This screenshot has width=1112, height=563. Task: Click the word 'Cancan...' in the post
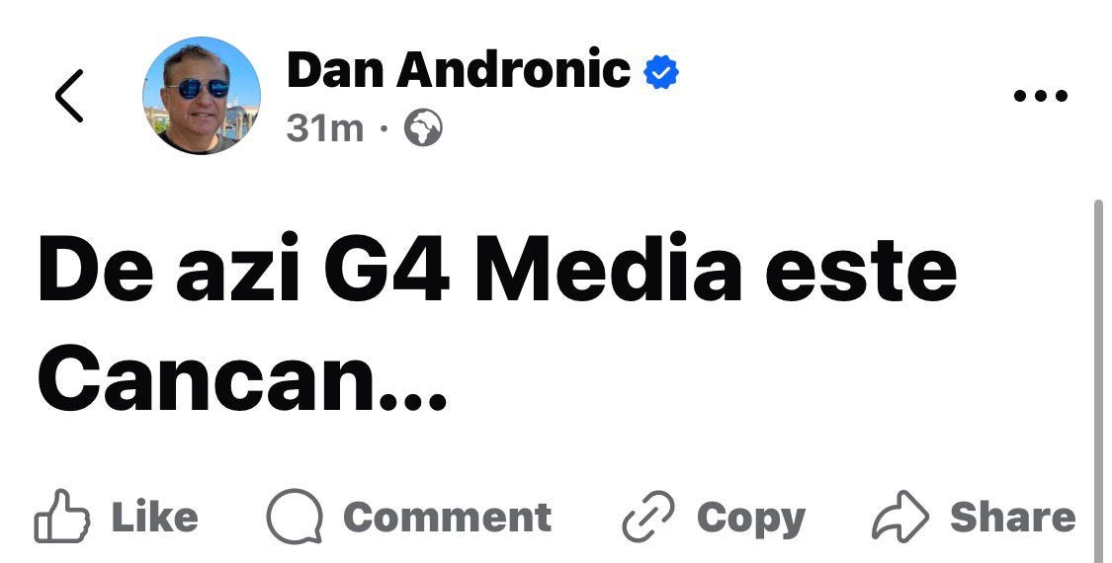click(x=242, y=378)
